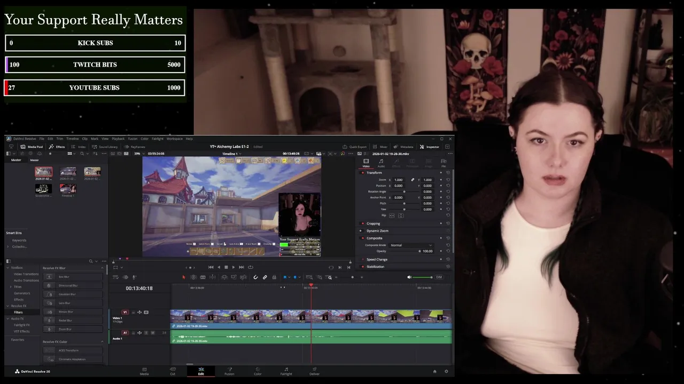The height and width of the screenshot is (384, 684).
Task: Click the Position Y value field
Action: (x=428, y=186)
